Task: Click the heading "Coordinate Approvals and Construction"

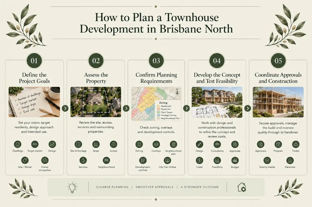Action: [278, 78]
